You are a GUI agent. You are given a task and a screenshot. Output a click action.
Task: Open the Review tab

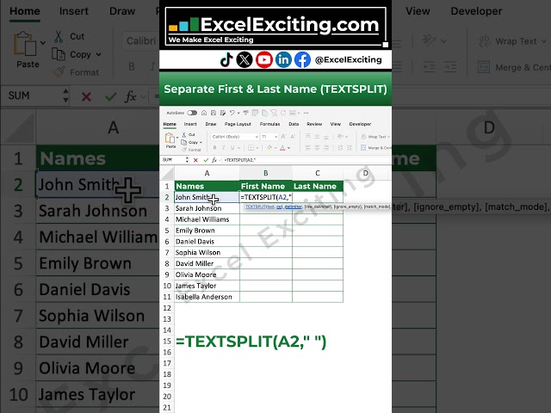[314, 124]
